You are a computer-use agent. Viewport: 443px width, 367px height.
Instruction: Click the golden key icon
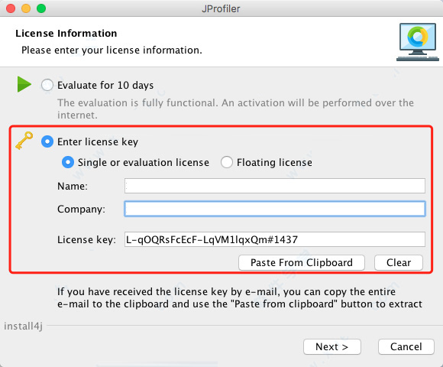click(x=24, y=141)
